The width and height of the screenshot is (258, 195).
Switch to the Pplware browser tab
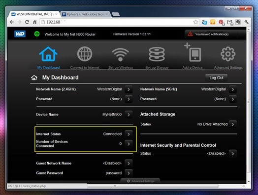pos(85,14)
